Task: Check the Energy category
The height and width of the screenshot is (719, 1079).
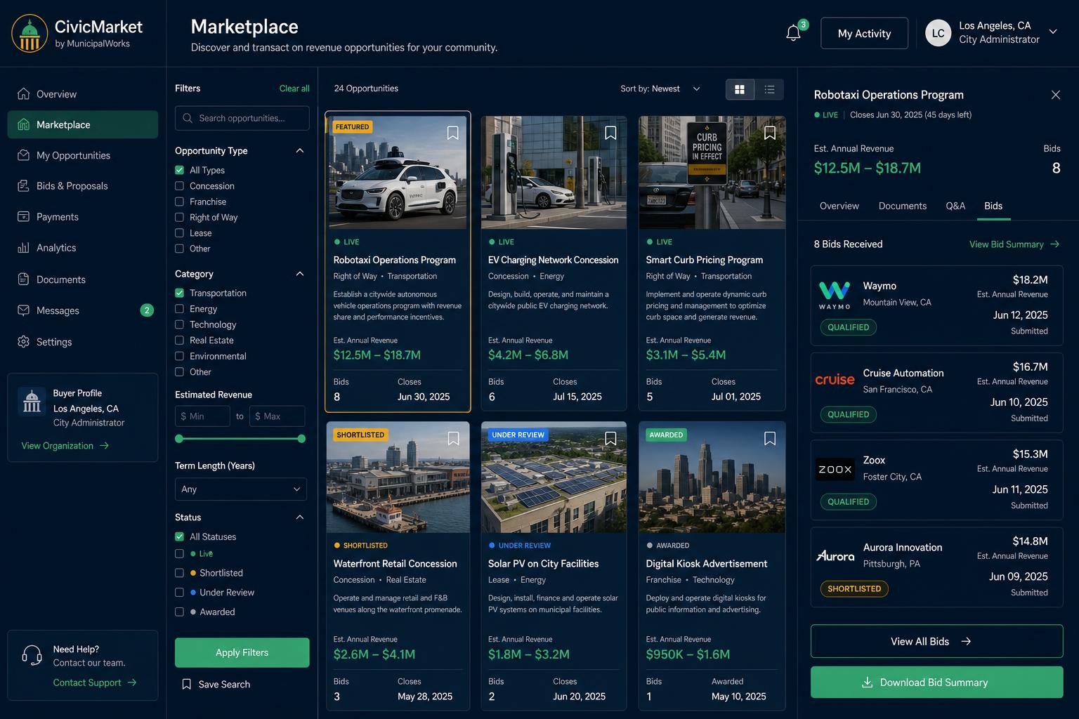Action: coord(179,309)
